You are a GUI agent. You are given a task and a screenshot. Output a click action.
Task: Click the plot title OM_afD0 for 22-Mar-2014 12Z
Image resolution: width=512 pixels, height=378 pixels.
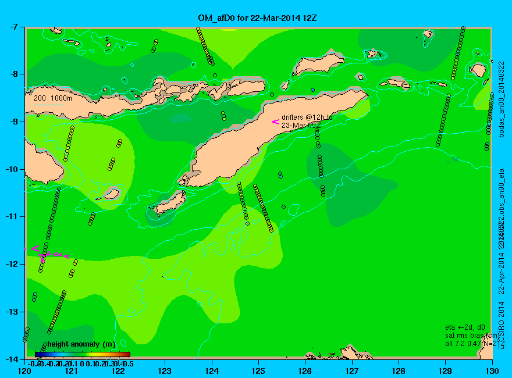click(257, 17)
